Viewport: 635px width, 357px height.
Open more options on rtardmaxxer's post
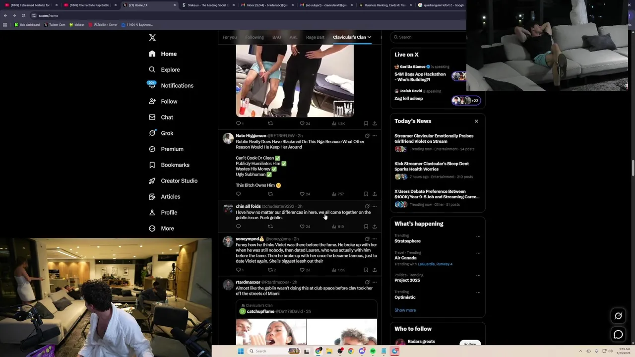point(375,282)
